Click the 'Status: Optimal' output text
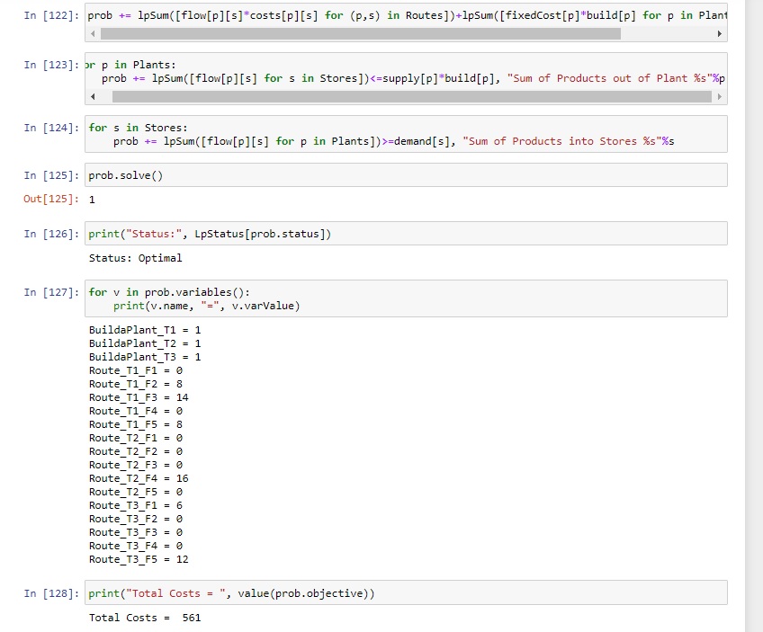This screenshot has width=763, height=632. tap(135, 258)
